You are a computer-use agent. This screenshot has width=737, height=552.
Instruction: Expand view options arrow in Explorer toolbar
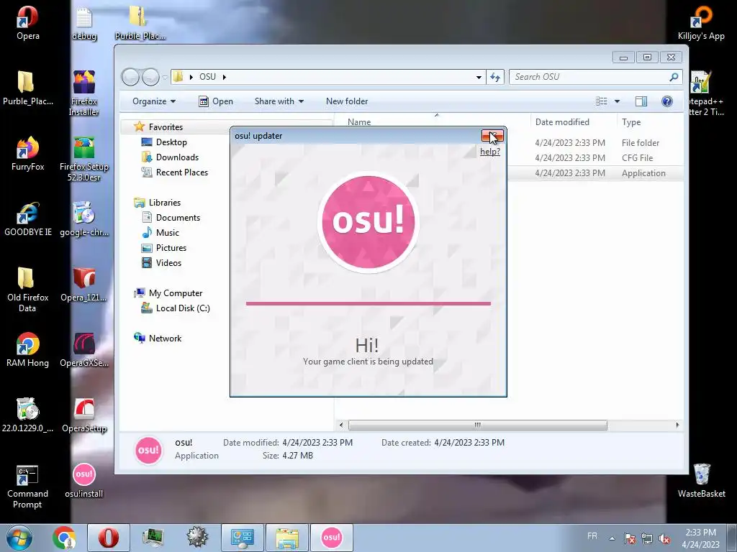[617, 101]
